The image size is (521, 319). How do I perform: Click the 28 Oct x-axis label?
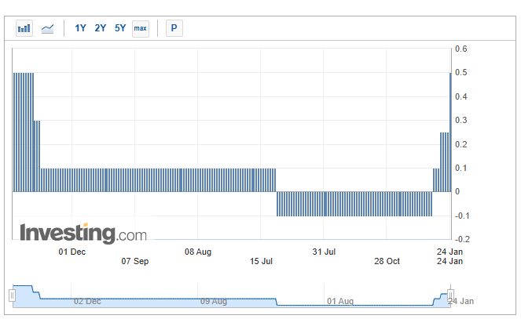tap(387, 261)
